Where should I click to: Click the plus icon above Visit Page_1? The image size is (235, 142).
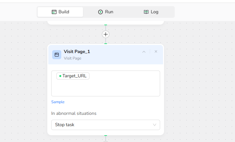pos(106,34)
